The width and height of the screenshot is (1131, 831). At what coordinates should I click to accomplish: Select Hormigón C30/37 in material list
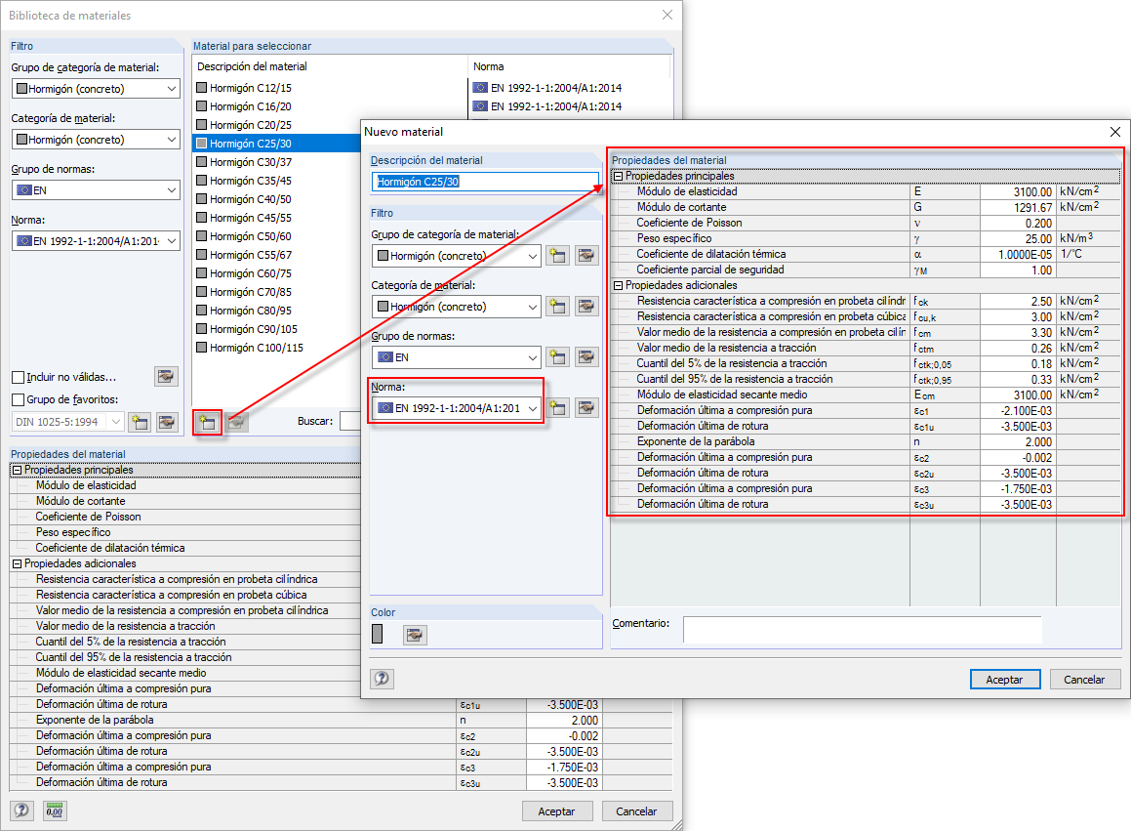click(x=250, y=162)
